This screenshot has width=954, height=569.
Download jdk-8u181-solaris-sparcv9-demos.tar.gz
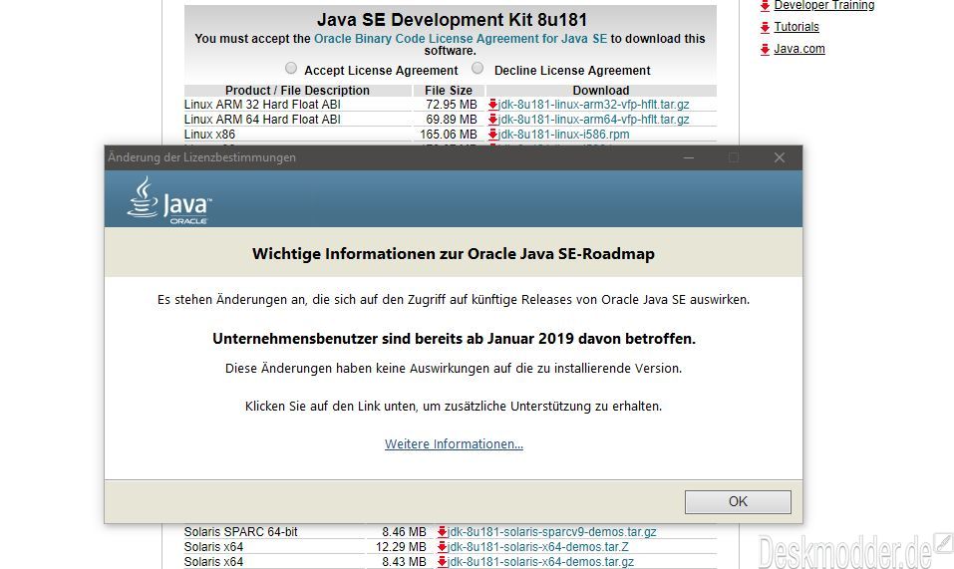[552, 532]
